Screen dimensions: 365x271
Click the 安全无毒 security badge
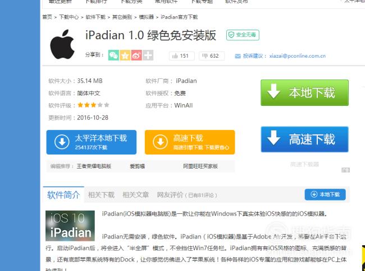pos(243,35)
